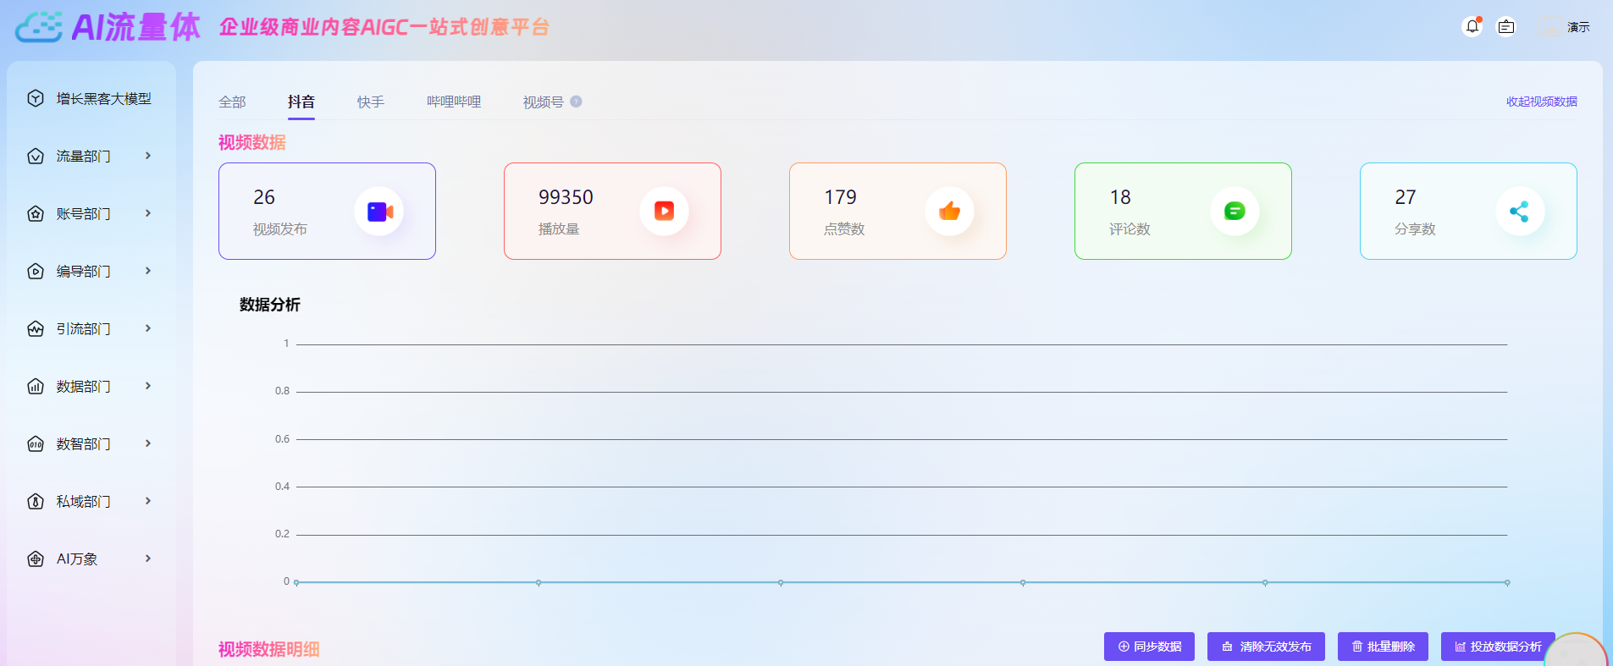Expand the 账号部门 menu chevron
Viewport: 1613px width, 666px height.
pos(148,213)
